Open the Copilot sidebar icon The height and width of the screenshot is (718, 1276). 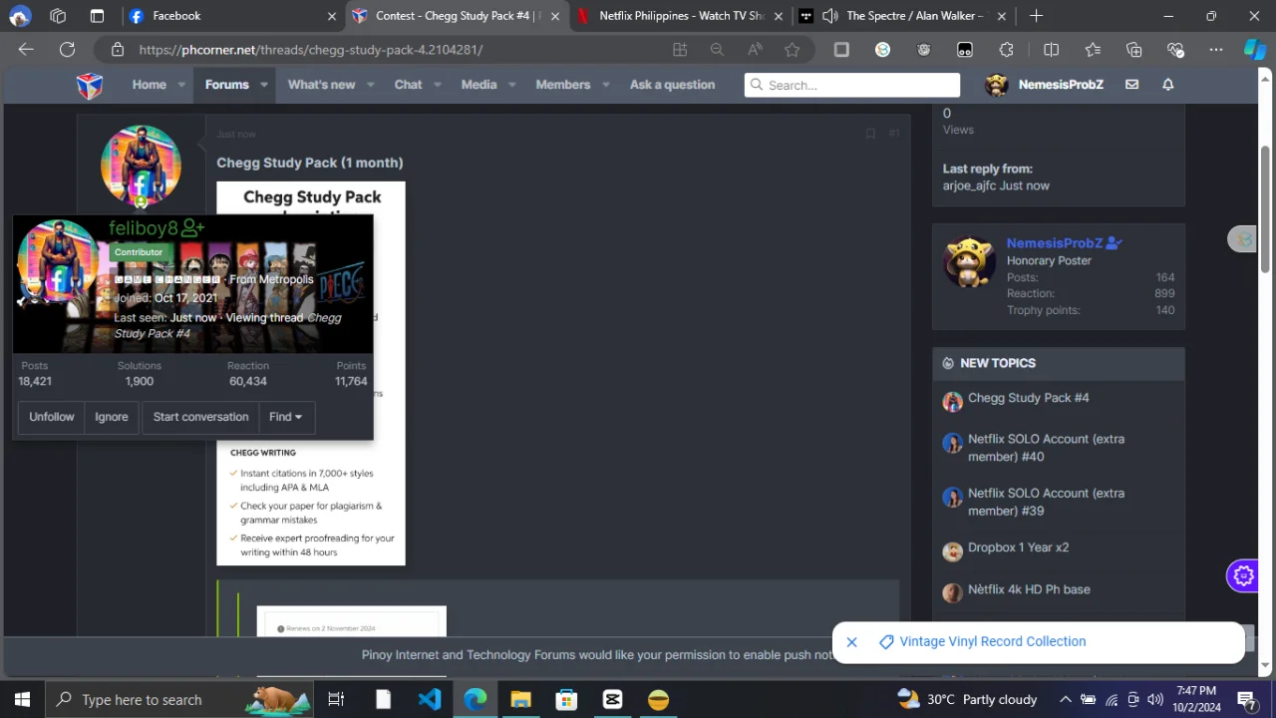tap(1254, 50)
